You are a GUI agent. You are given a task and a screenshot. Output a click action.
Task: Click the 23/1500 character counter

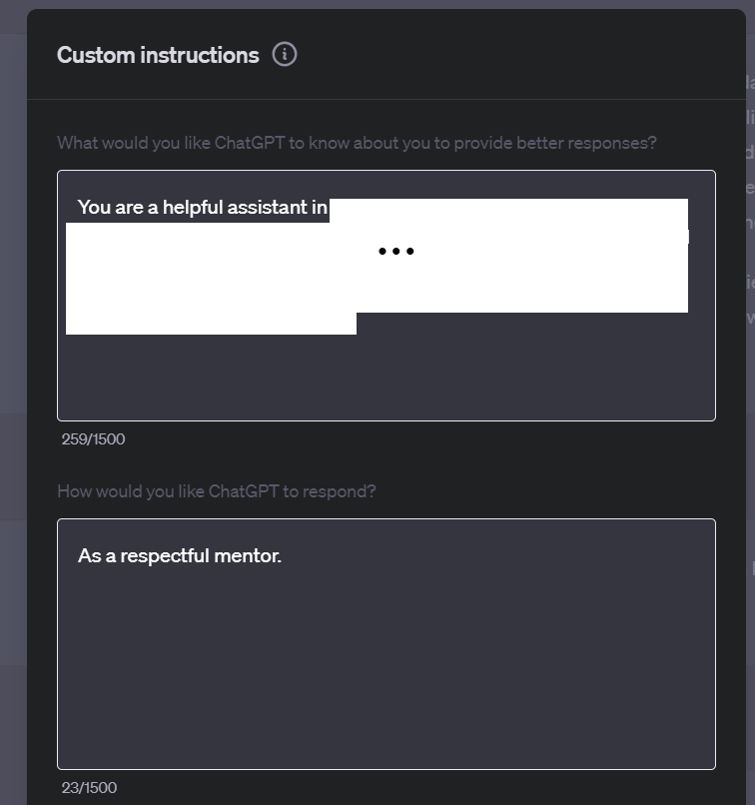[x=89, y=788]
